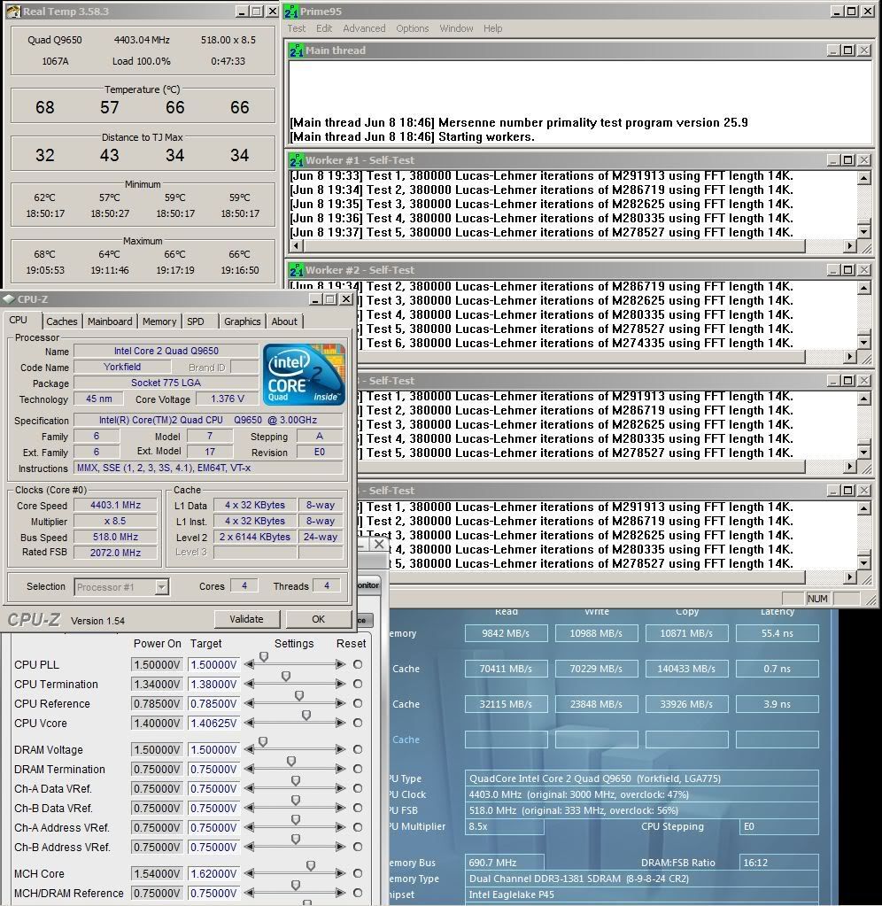The image size is (882, 906).
Task: Switch to the Caches tab in CPU-Z
Action: [x=62, y=321]
